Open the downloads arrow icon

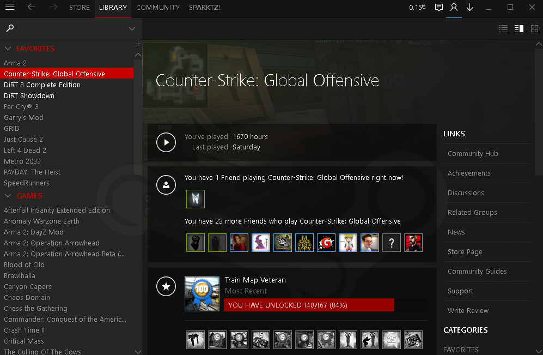(469, 8)
